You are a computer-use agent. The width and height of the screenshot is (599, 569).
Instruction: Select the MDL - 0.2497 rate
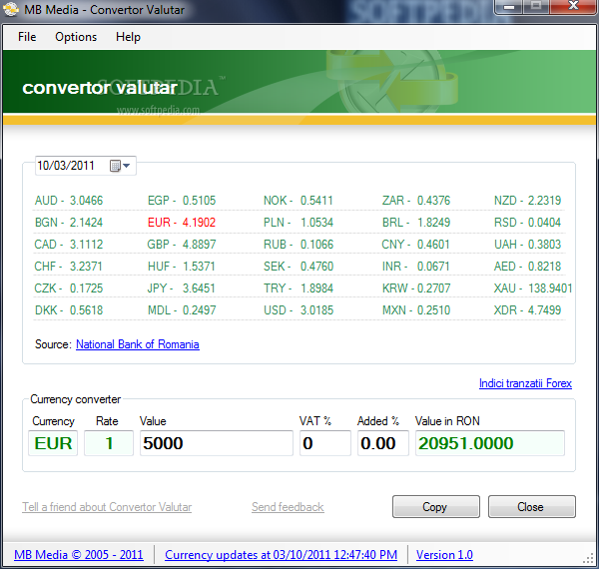tap(182, 310)
